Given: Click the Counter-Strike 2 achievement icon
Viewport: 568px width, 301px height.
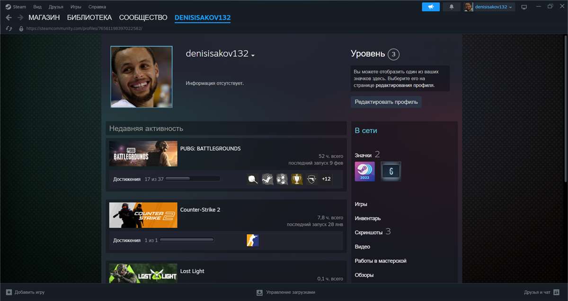Looking at the screenshot, I should [x=253, y=241].
